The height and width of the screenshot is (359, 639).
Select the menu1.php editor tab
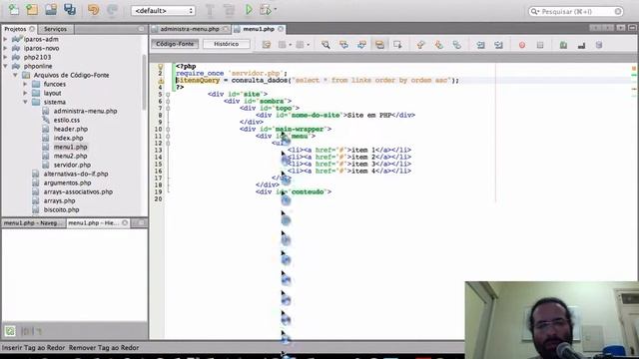pos(259,29)
